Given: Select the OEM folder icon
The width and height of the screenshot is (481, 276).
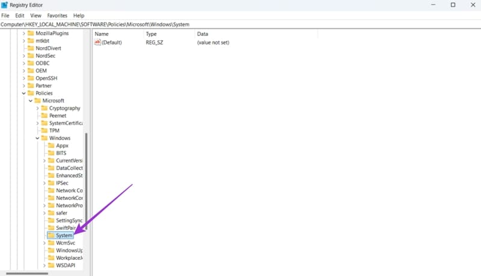Looking at the screenshot, I should click(31, 70).
